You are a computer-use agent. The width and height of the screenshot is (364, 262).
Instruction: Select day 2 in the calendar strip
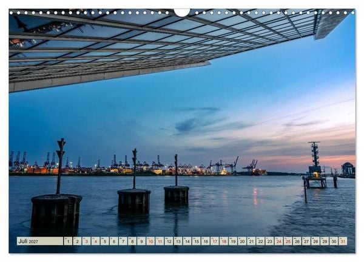coord(77,241)
